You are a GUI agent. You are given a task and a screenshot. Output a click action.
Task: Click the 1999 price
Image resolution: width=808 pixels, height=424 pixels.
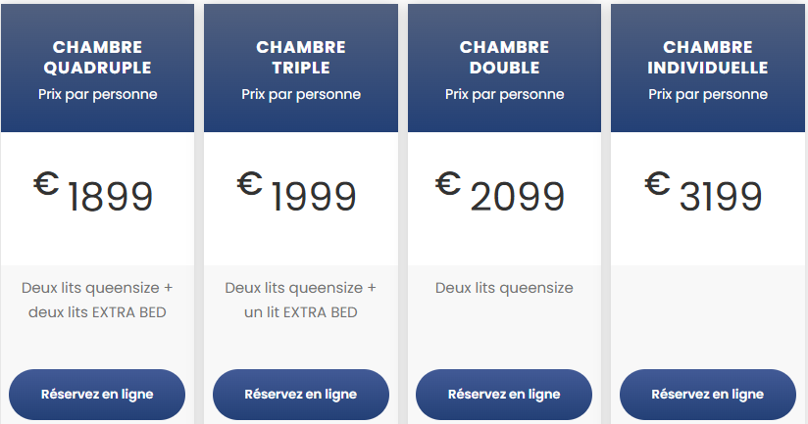pos(314,198)
